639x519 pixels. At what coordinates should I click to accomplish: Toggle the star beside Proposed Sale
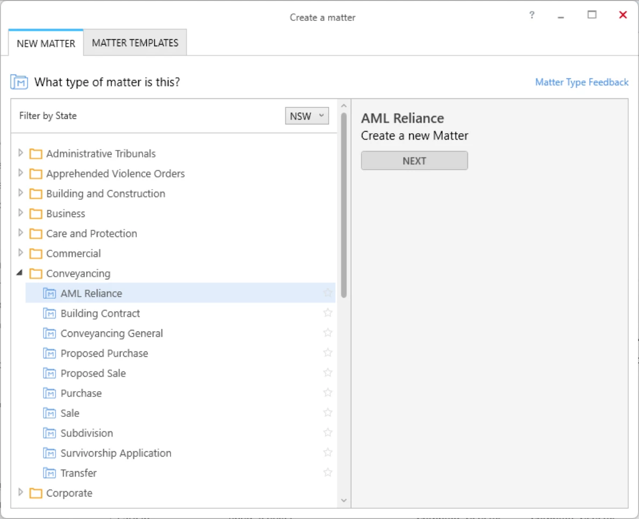coord(328,372)
